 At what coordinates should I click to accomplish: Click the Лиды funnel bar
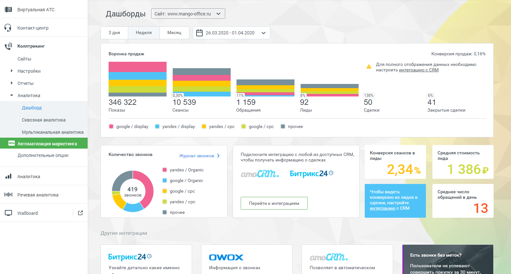pyautogui.click(x=330, y=90)
